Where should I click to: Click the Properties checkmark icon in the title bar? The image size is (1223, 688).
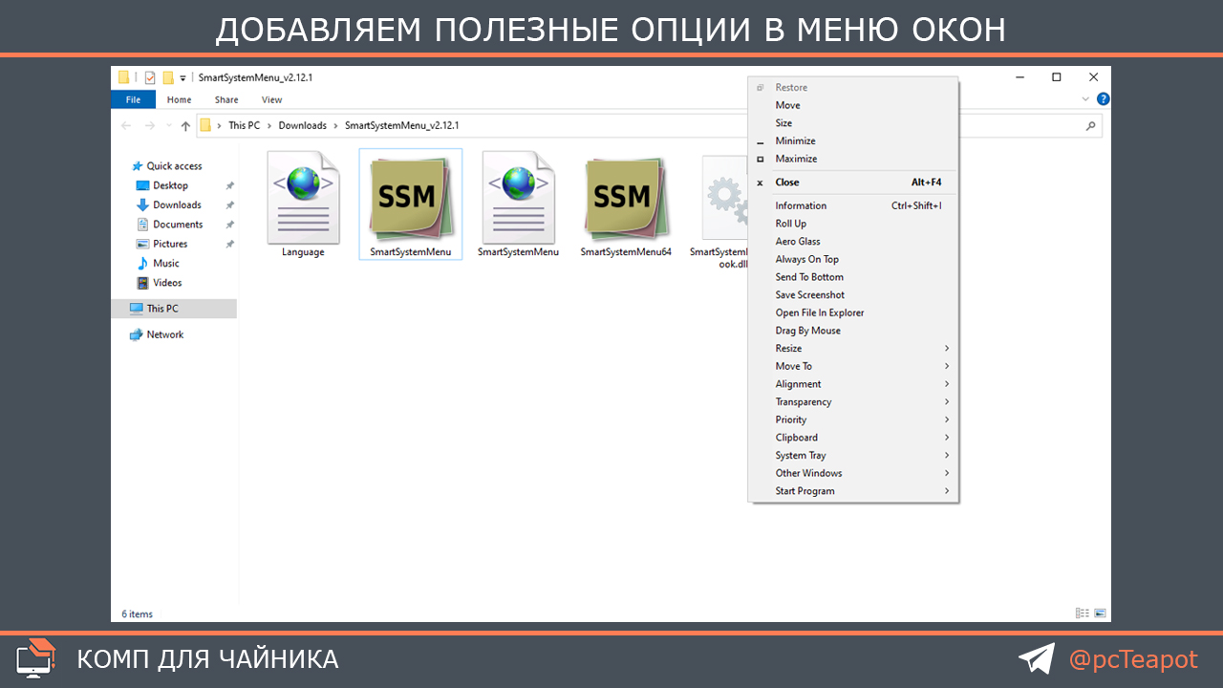pos(150,77)
